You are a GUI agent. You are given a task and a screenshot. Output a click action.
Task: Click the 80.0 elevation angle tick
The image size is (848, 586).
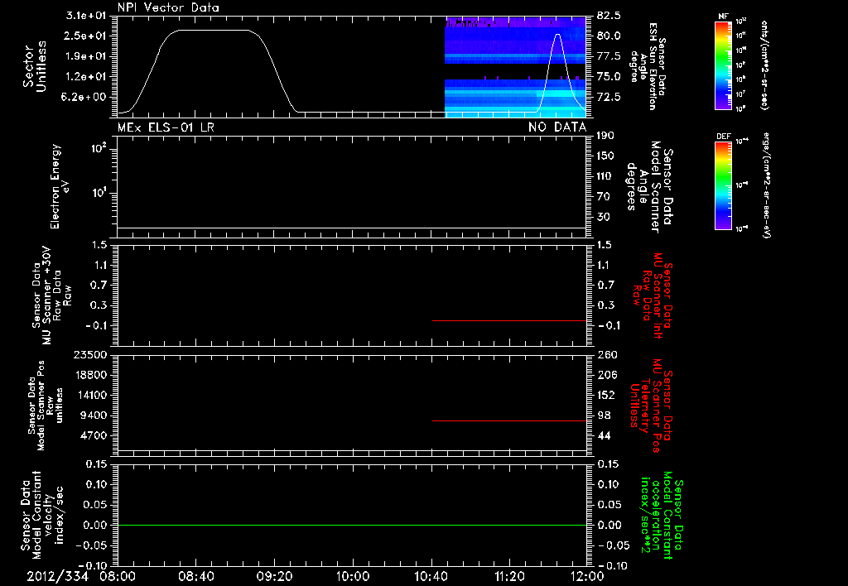[x=609, y=36]
